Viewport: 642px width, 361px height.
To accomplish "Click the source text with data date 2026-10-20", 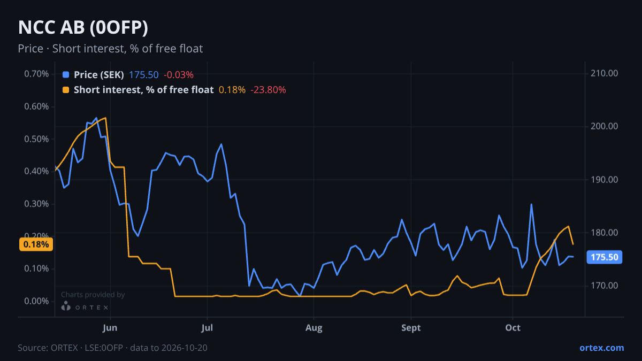I will point(113,348).
